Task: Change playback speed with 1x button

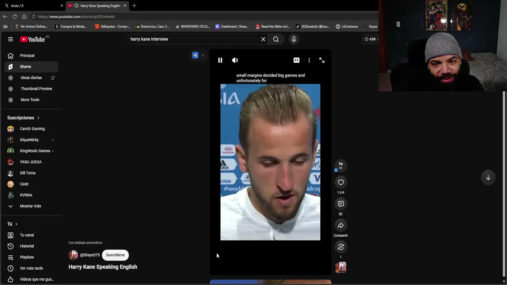Action: coord(341,165)
